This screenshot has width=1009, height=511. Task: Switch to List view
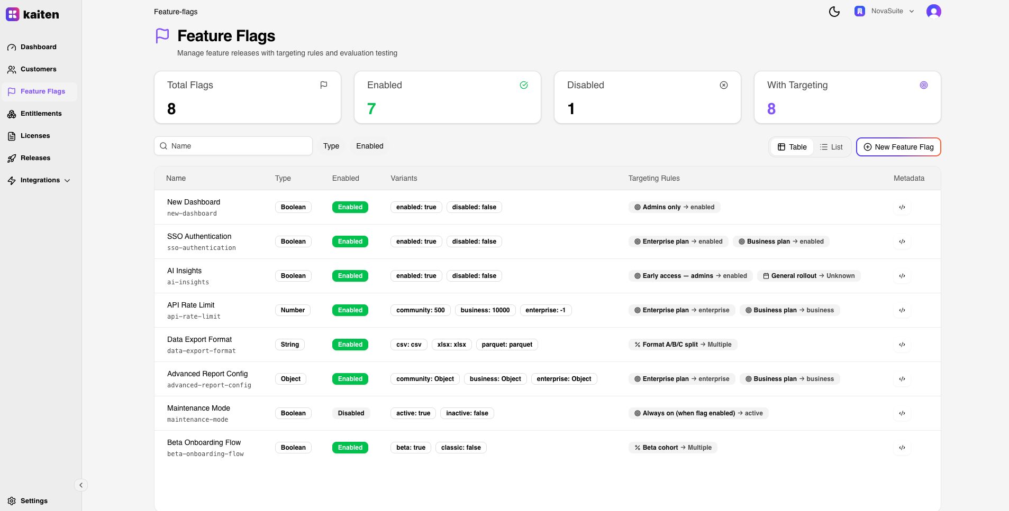pos(831,147)
